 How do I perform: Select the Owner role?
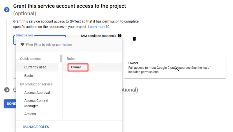(x=76, y=67)
